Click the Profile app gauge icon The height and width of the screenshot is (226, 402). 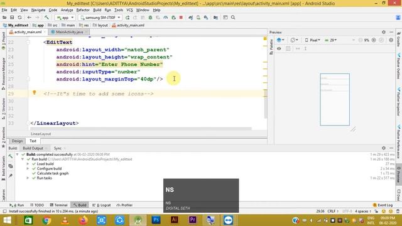click(166, 18)
